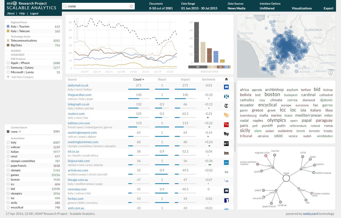Viewport: 341px width, 218px height.
Task: Click the Lido di Ostia map cluster
Action: 264,69
